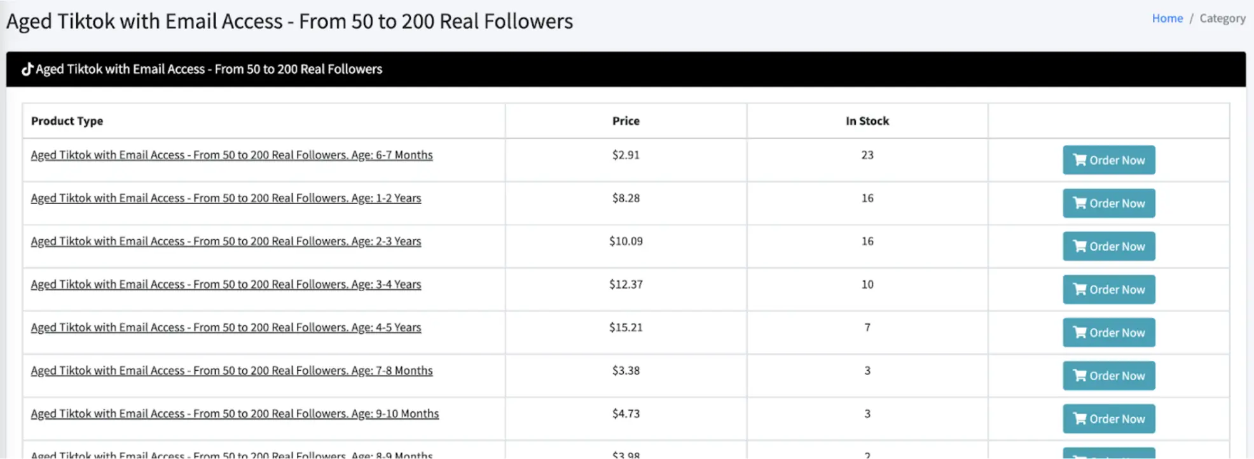Click Category in the breadcrumb trail

point(1222,18)
